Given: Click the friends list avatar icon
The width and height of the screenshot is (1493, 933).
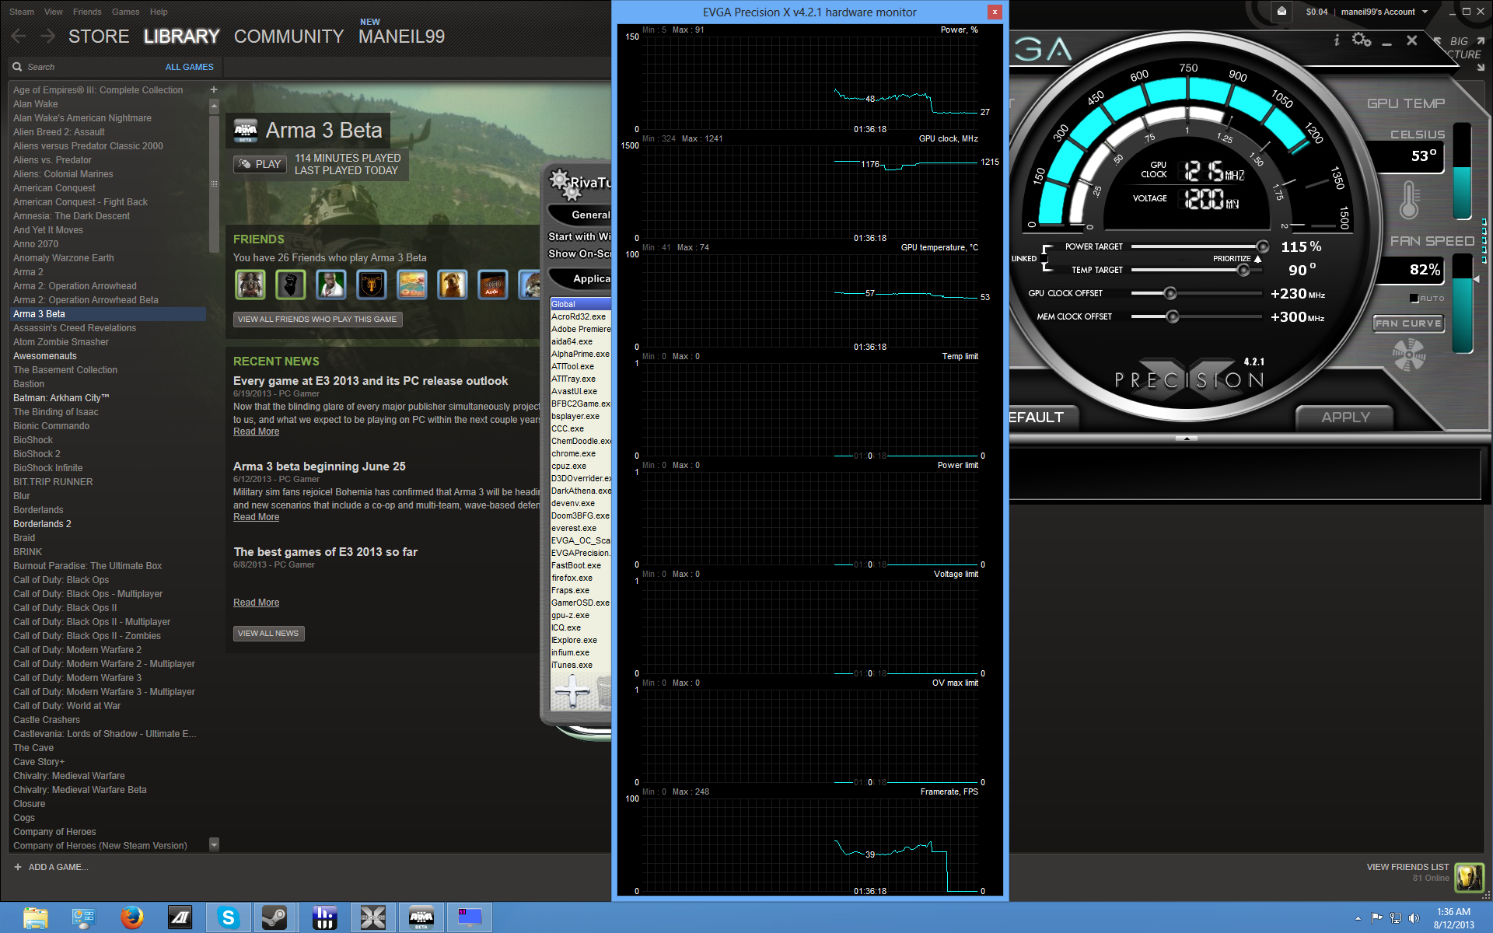Looking at the screenshot, I should point(1469,878).
